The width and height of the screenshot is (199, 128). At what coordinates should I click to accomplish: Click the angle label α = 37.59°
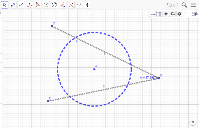click(147, 77)
